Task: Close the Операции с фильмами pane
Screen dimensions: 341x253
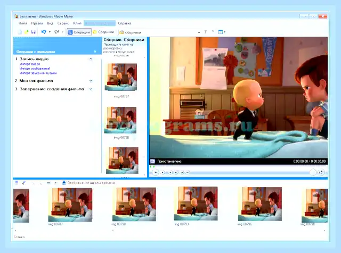Action: [95, 52]
